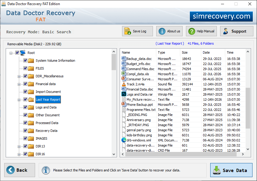Click the Save Data drive icon

pos(217,170)
